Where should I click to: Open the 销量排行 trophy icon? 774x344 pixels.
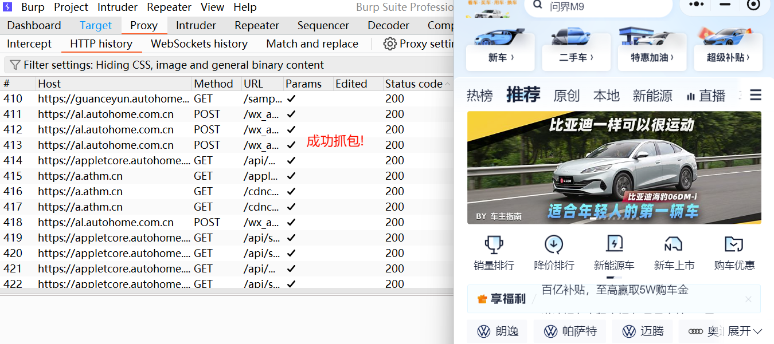pyautogui.click(x=494, y=244)
